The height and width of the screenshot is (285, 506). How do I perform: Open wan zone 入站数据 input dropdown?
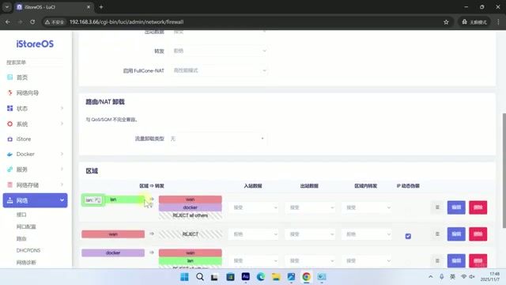click(254, 234)
